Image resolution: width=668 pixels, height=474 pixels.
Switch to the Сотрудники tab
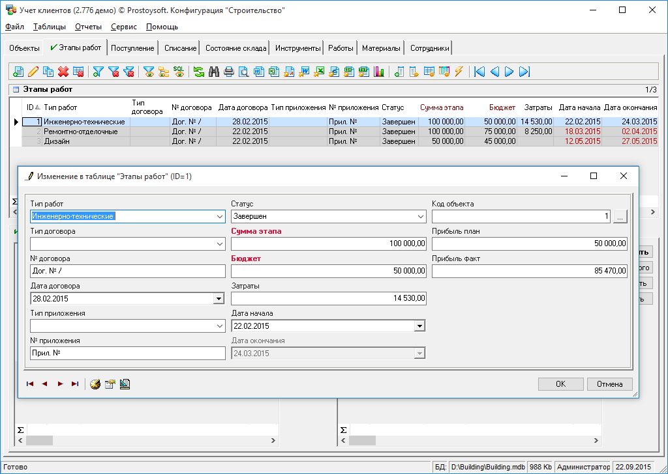click(x=429, y=48)
